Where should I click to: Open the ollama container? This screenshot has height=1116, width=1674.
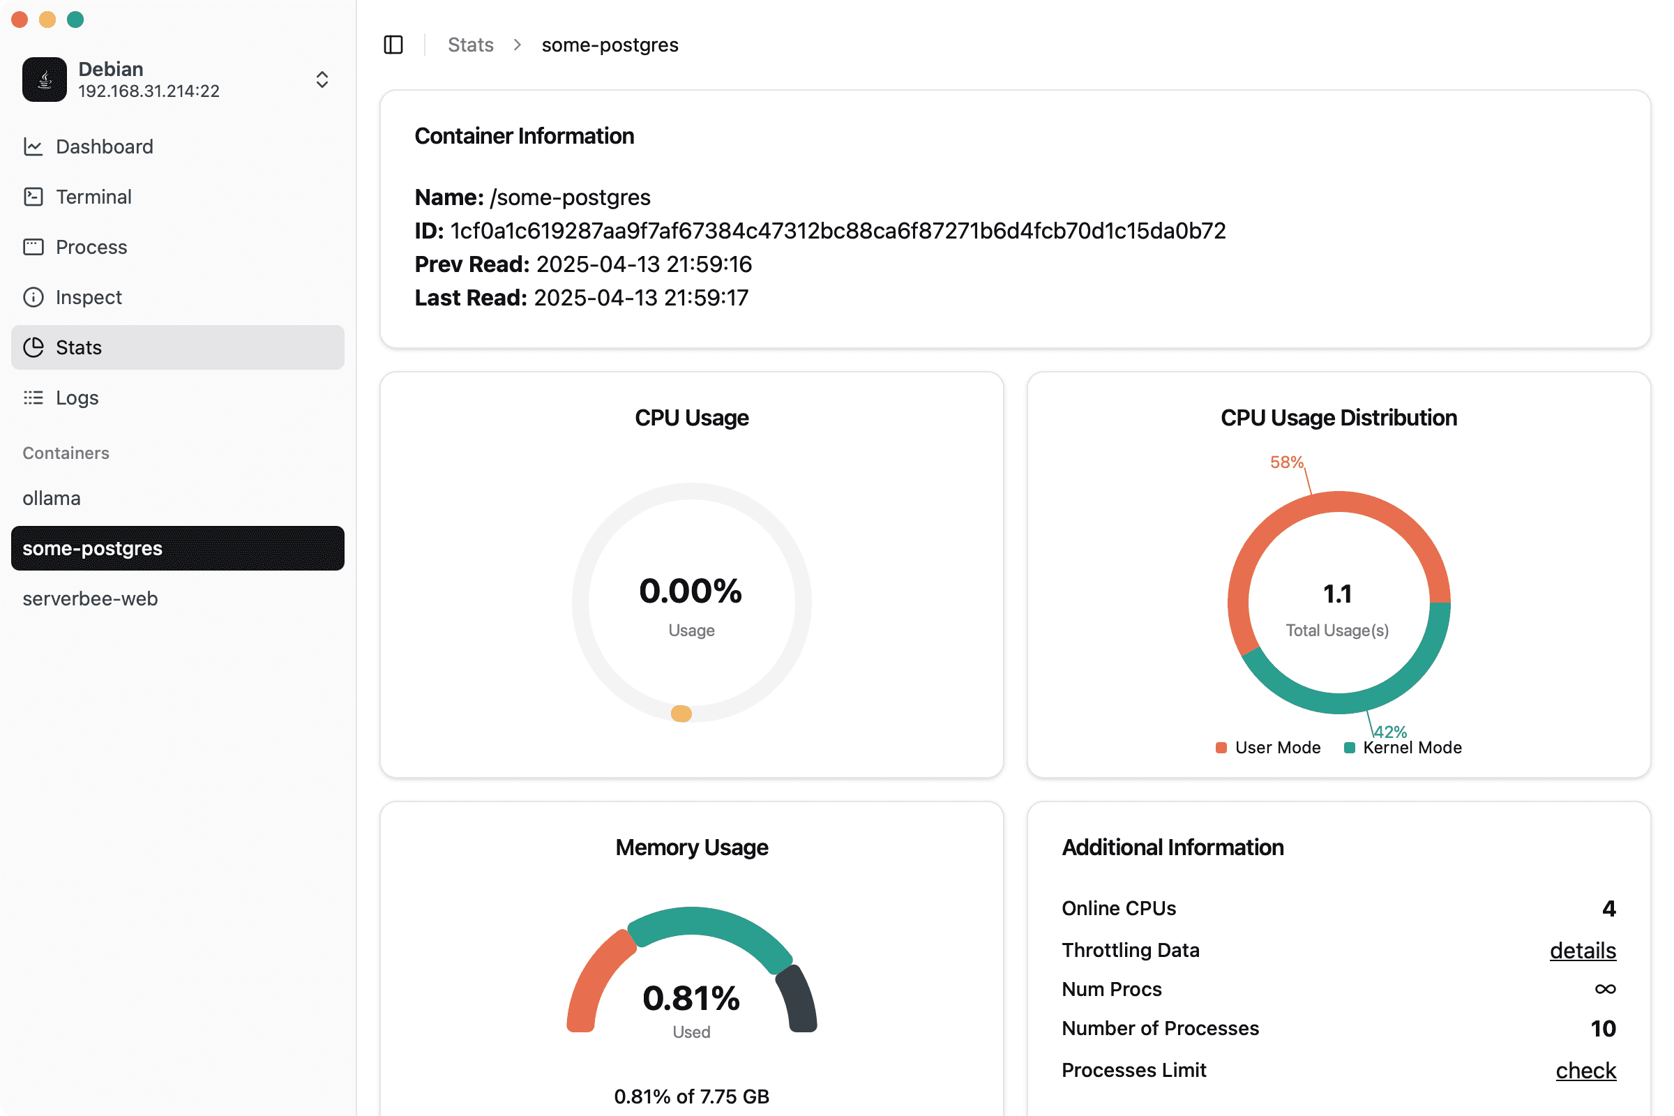51,498
